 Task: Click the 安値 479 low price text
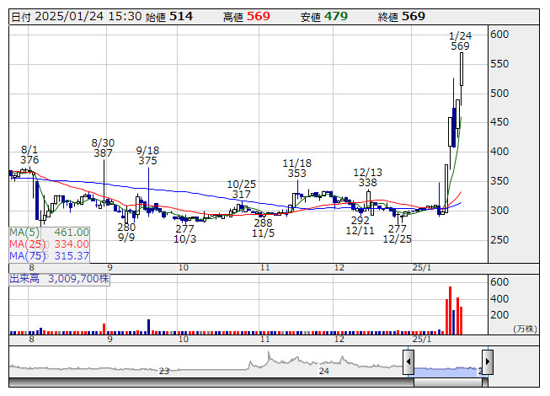tap(324, 17)
